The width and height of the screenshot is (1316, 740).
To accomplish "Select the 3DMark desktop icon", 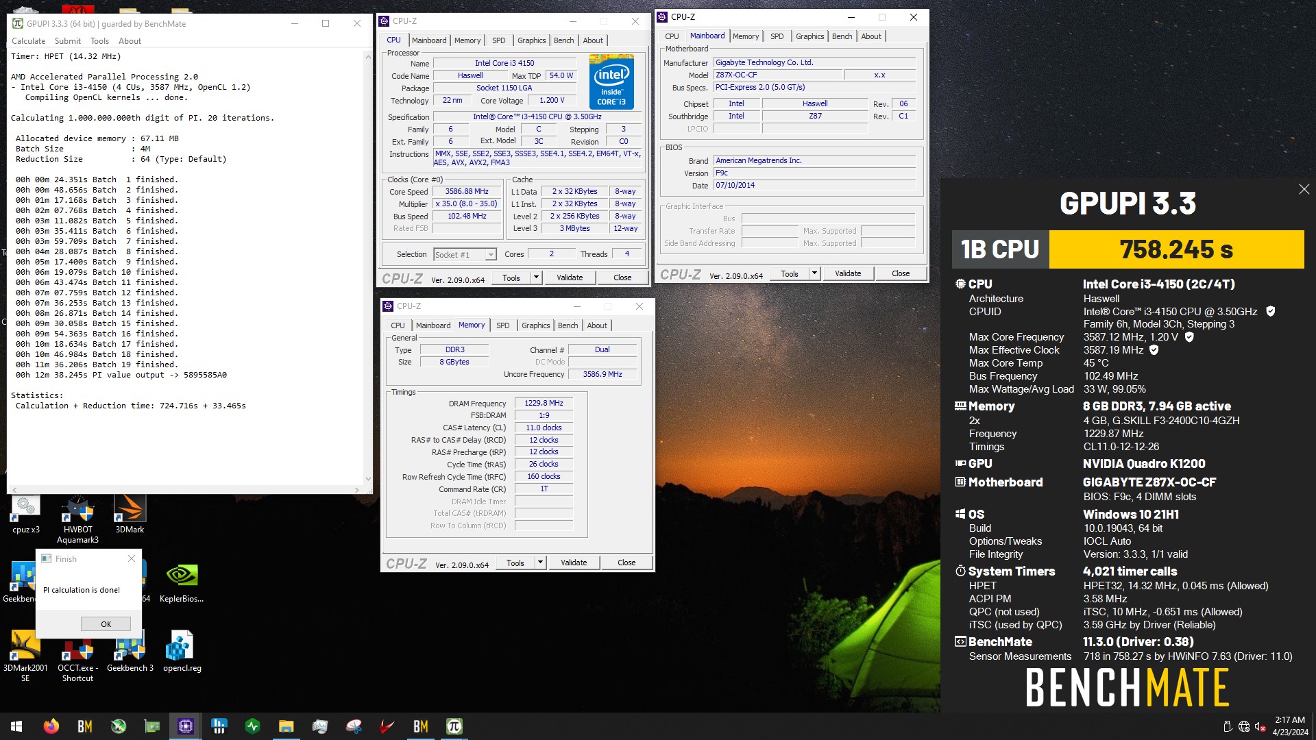I will [x=130, y=515].
